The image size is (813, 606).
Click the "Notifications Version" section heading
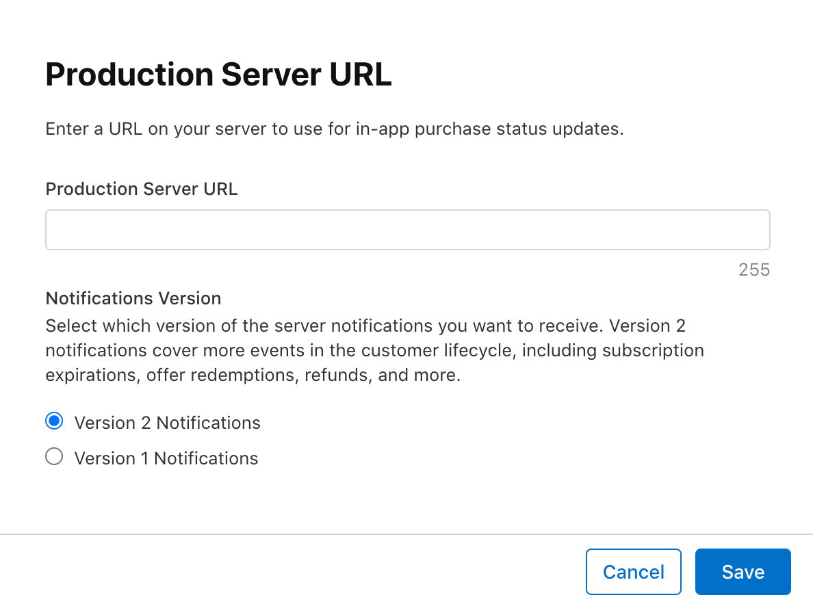(x=133, y=298)
